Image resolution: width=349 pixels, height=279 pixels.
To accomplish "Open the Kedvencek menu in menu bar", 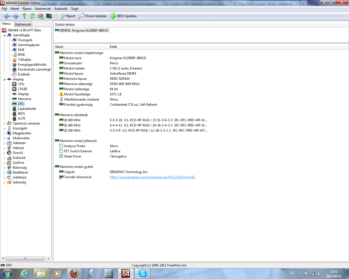I will coord(43,9).
